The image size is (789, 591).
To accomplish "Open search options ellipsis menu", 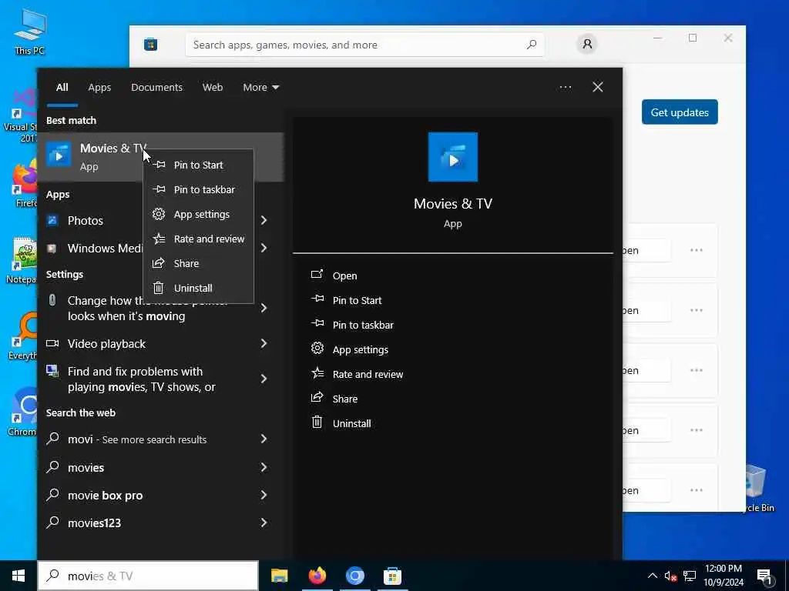I will [x=565, y=87].
